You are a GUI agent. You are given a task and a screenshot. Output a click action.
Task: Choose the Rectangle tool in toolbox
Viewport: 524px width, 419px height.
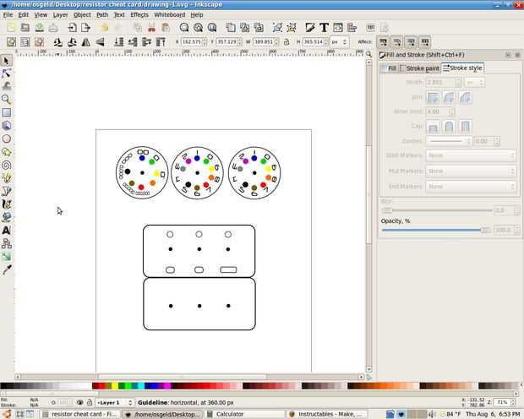pyautogui.click(x=7, y=112)
